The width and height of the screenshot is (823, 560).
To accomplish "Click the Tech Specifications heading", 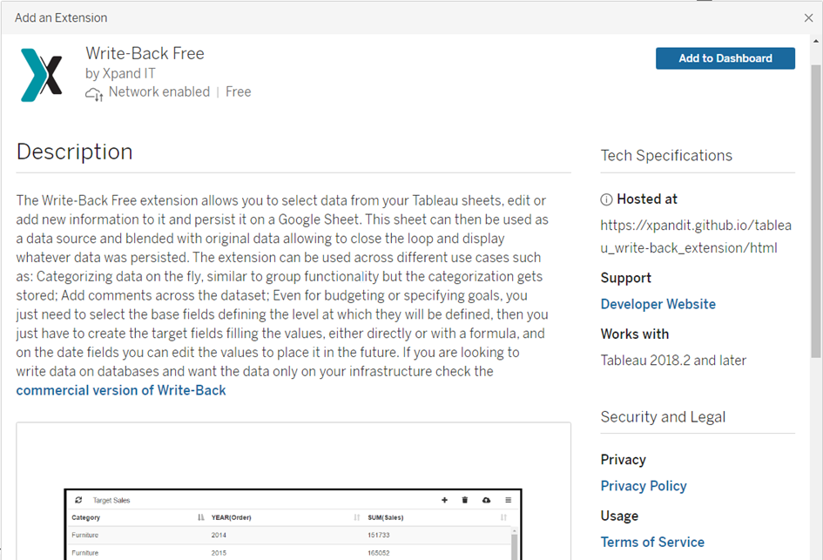I will [x=666, y=155].
